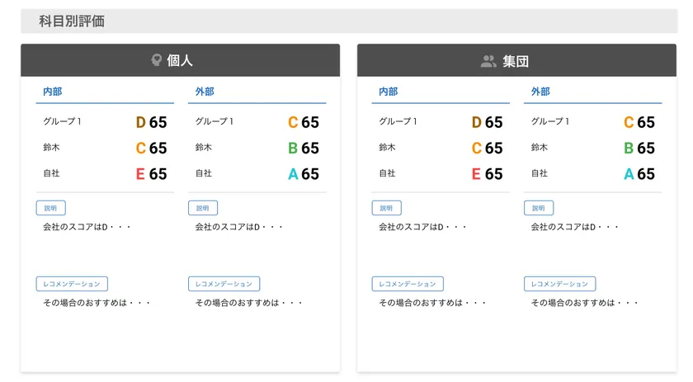Select グループ1 row in 集団 内部

point(398,122)
